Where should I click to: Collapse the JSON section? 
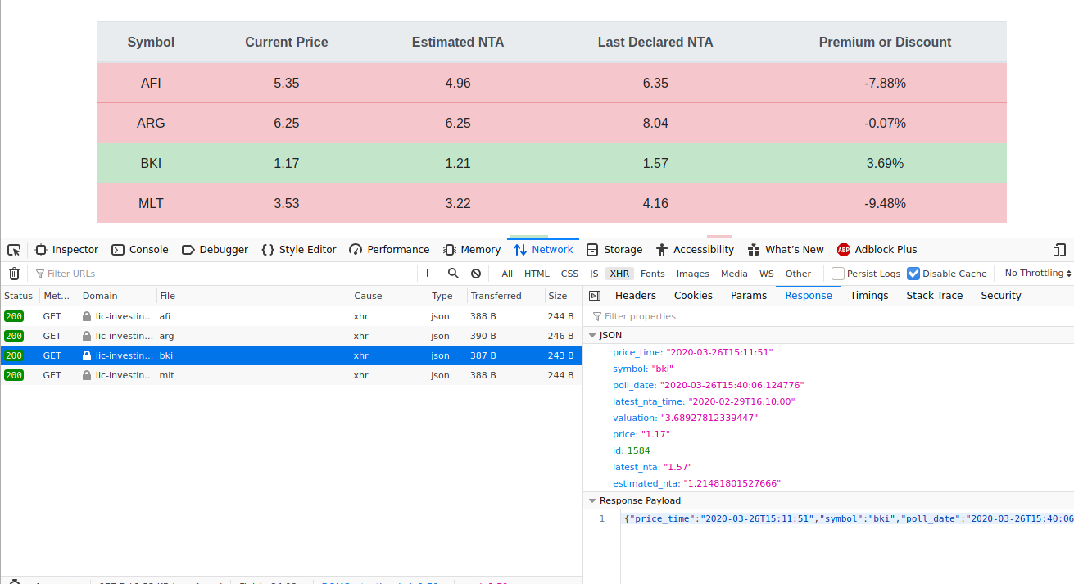(x=592, y=335)
